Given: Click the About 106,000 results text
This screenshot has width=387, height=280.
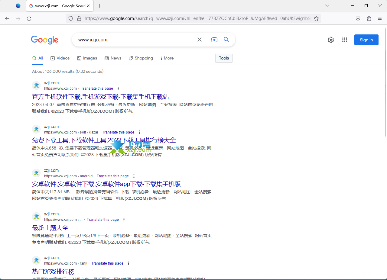Looking at the screenshot, I should click(x=68, y=71).
